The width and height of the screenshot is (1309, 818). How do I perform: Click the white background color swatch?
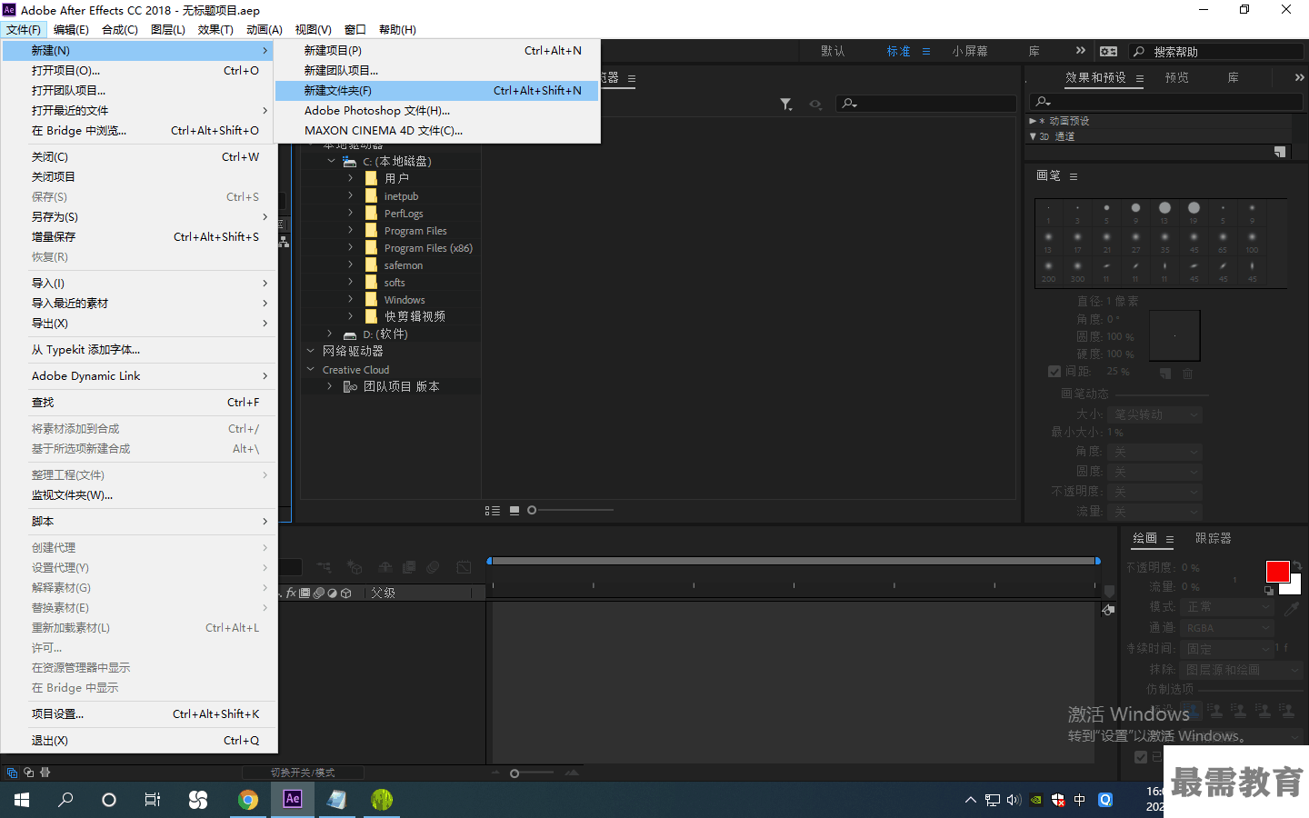coord(1294,586)
